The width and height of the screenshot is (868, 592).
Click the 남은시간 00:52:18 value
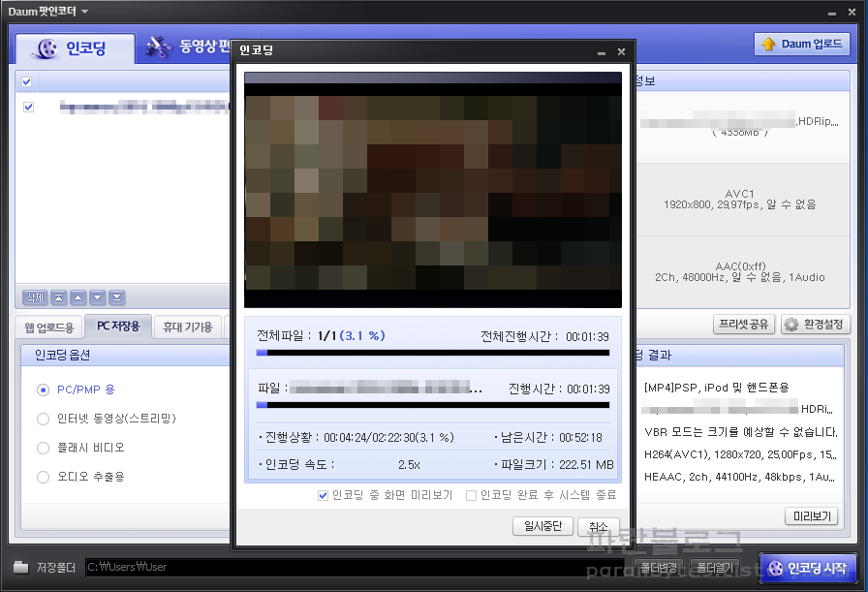coord(580,438)
